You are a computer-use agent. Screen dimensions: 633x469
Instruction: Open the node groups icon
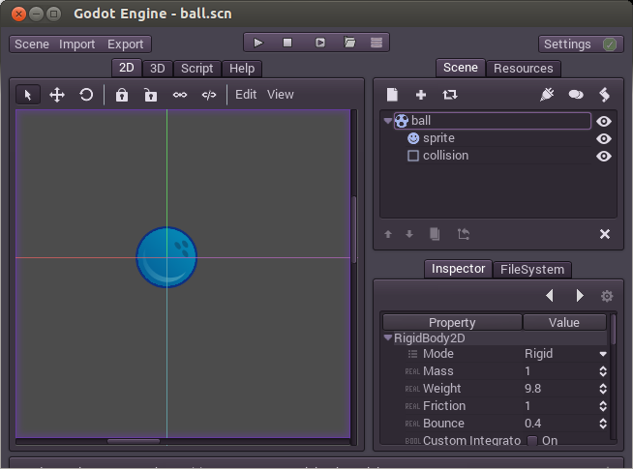[x=576, y=95]
